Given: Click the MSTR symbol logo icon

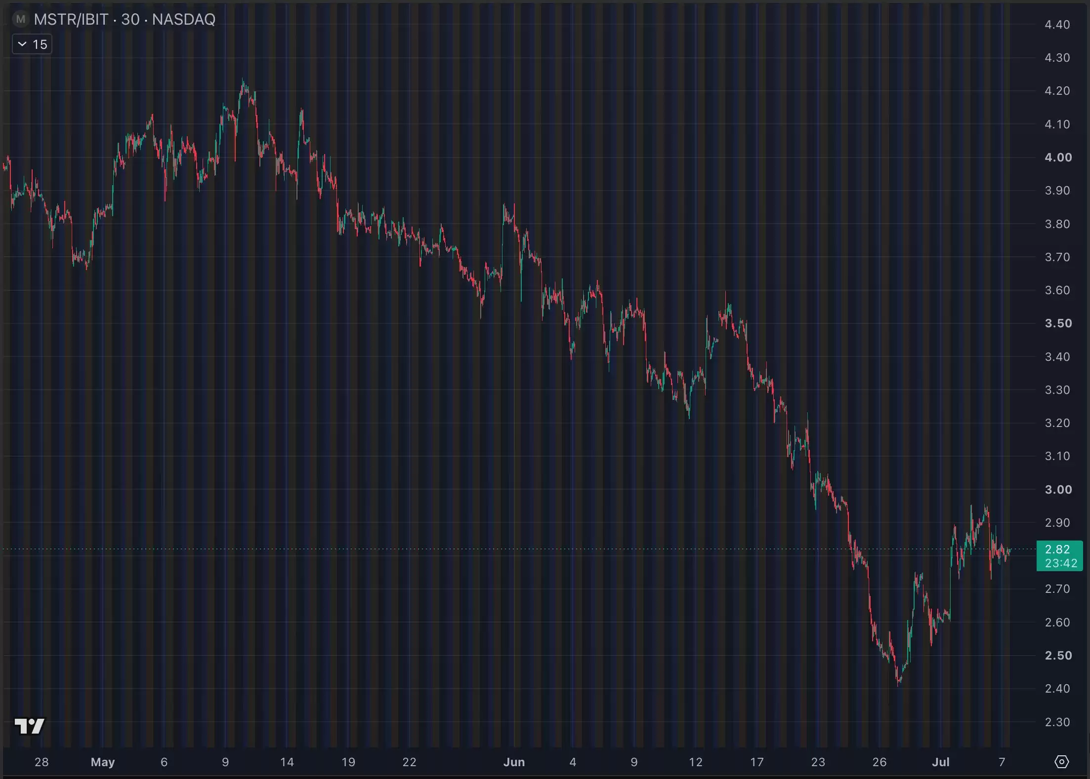Looking at the screenshot, I should [x=20, y=19].
